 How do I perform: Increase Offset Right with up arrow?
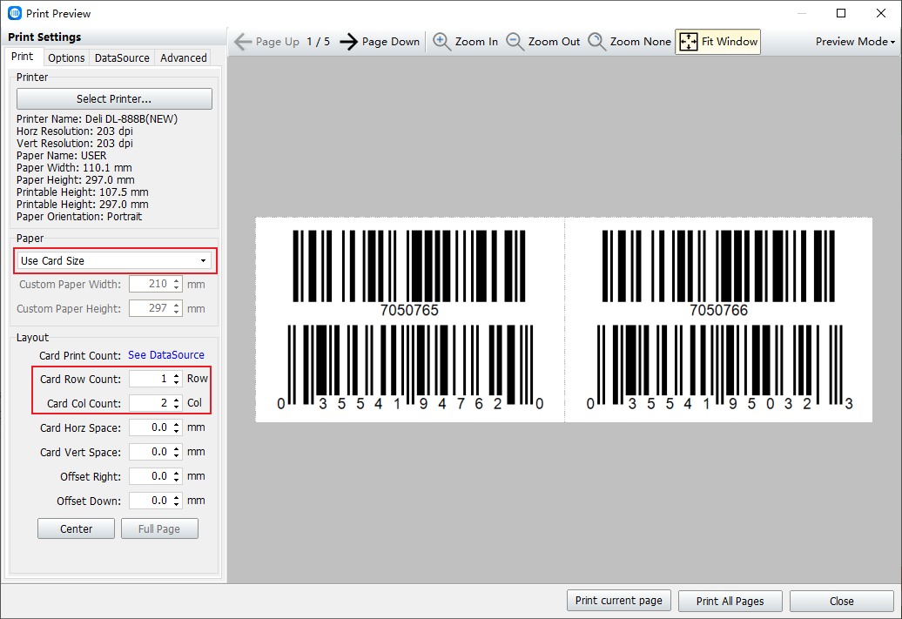(x=177, y=473)
